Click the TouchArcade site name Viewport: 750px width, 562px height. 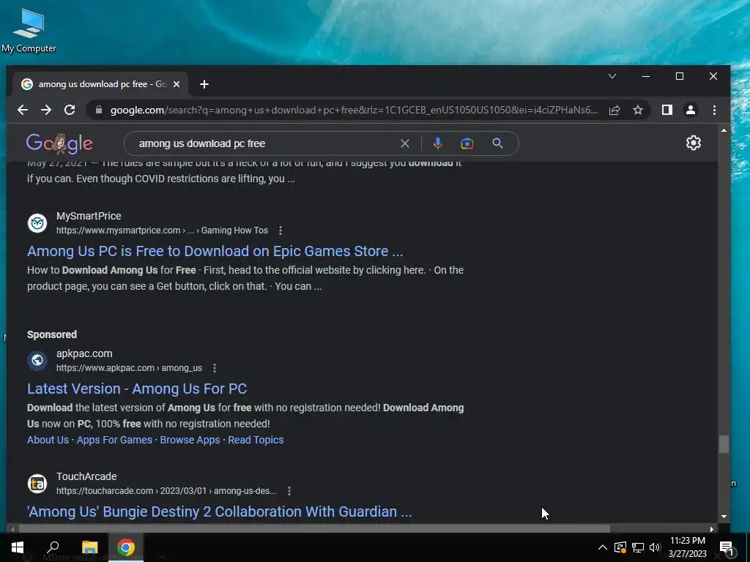coord(86,476)
